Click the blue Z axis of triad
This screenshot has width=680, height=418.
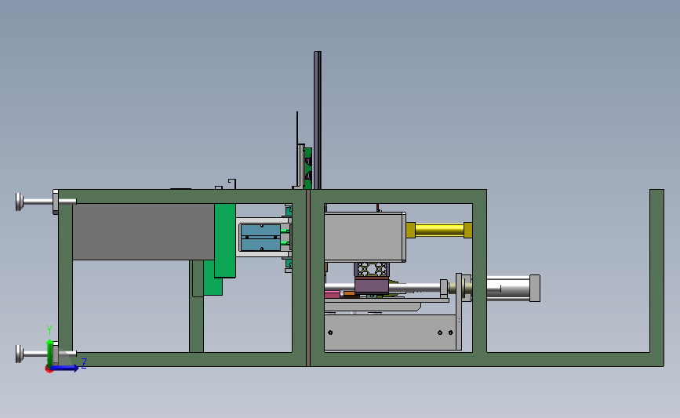[65, 368]
